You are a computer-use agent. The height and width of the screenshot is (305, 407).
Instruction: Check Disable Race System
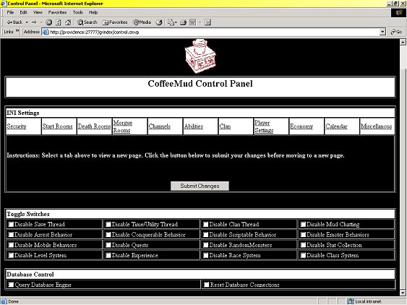(205, 255)
